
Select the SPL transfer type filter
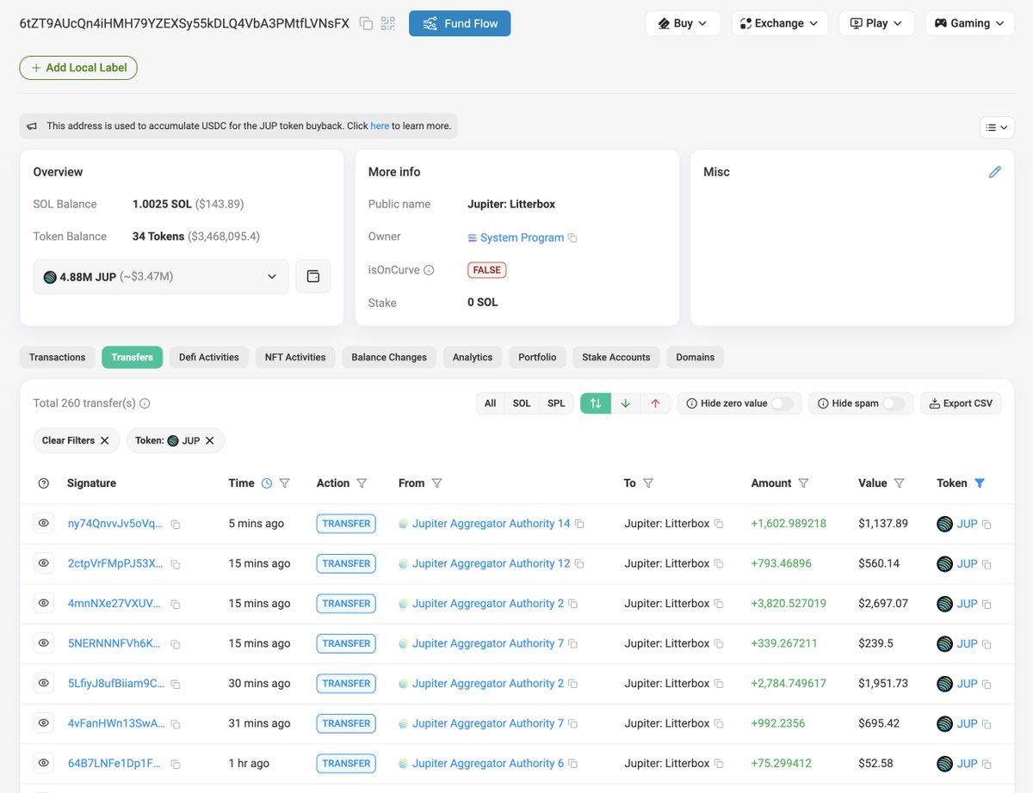[x=557, y=403]
